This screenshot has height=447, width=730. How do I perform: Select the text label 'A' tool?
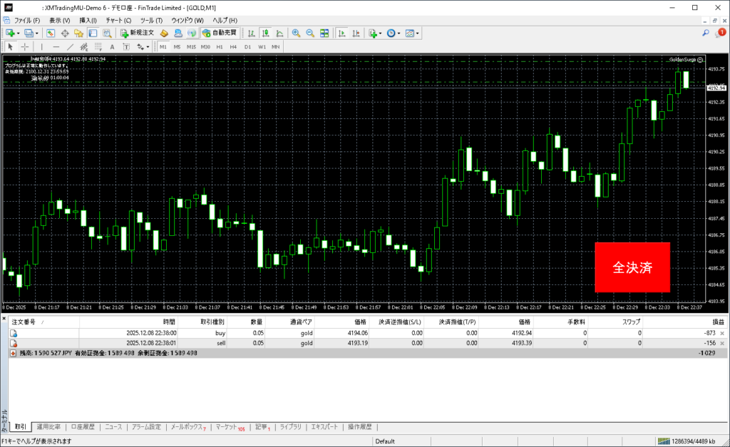pyautogui.click(x=113, y=46)
